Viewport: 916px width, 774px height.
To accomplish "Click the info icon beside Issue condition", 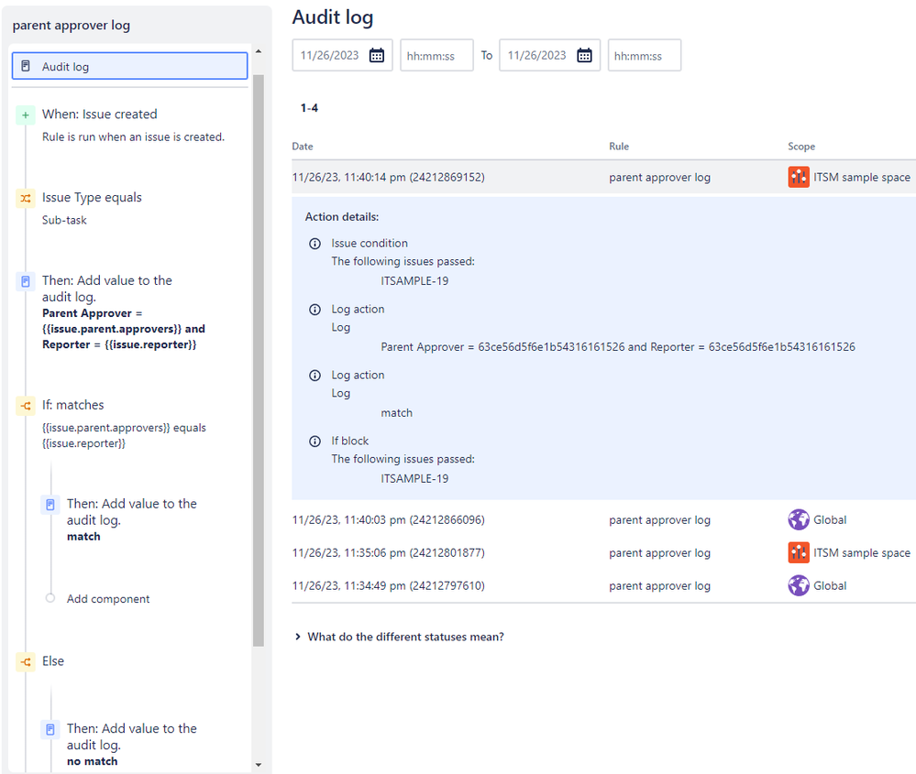I will pos(315,244).
